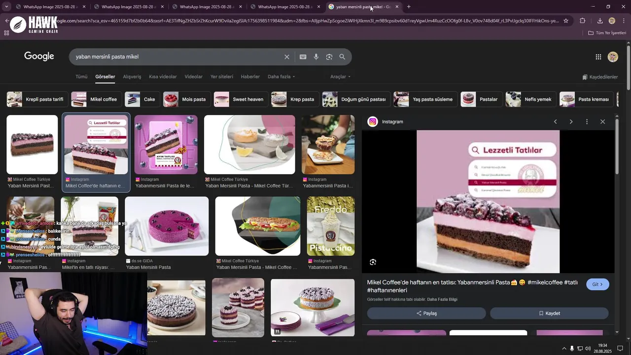Switch to the Videolar tab

click(x=194, y=77)
